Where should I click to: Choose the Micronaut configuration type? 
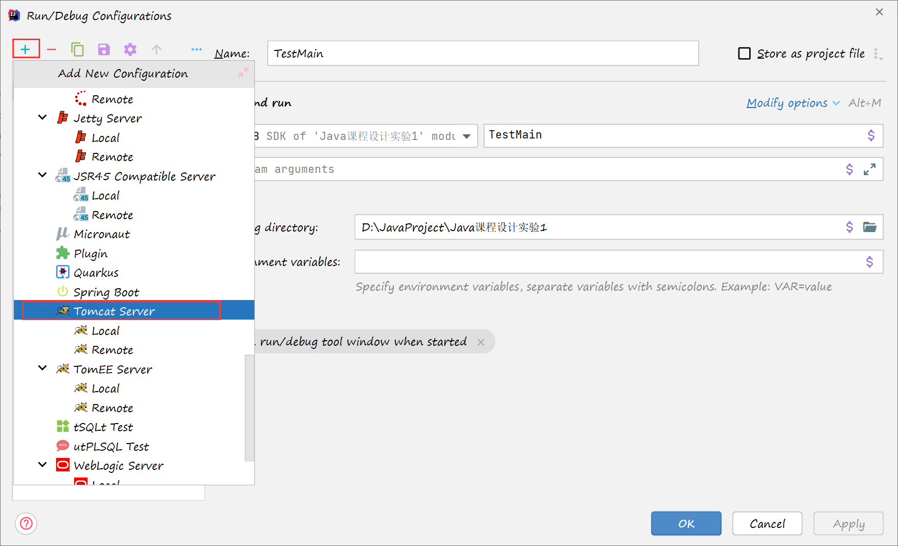[x=134, y=234]
